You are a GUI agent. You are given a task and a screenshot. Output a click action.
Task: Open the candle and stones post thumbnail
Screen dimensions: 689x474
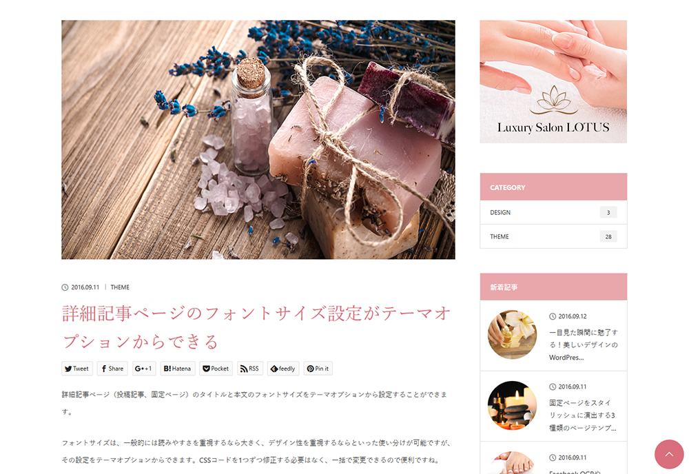[x=513, y=406]
